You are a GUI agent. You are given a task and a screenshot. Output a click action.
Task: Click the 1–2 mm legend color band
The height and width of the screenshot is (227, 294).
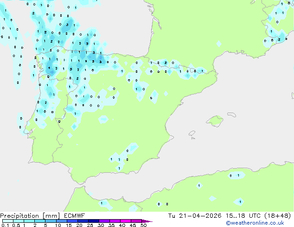[29, 221]
